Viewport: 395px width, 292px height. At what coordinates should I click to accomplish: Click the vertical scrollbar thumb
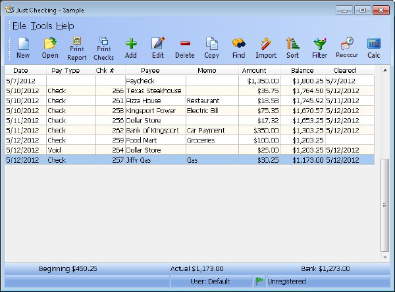pos(384,205)
